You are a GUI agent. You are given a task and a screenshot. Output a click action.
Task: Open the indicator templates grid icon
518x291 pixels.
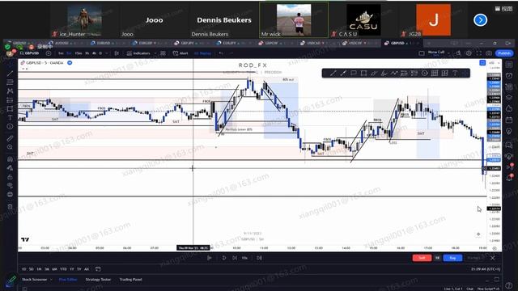pyautogui.click(x=163, y=53)
